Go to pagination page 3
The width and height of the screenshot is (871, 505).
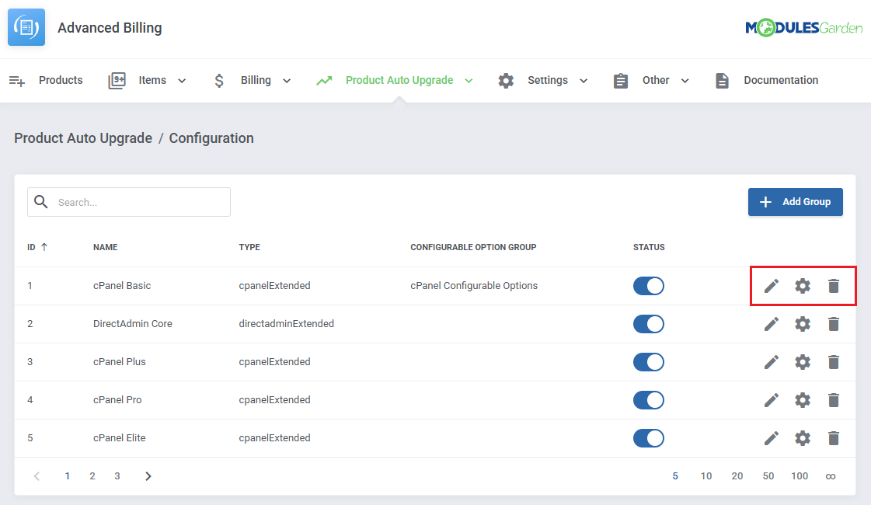click(117, 476)
